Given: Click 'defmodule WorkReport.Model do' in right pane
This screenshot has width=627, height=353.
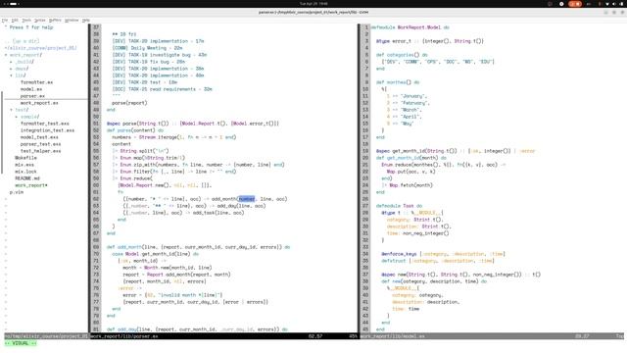Looking at the screenshot, I should (410, 27).
